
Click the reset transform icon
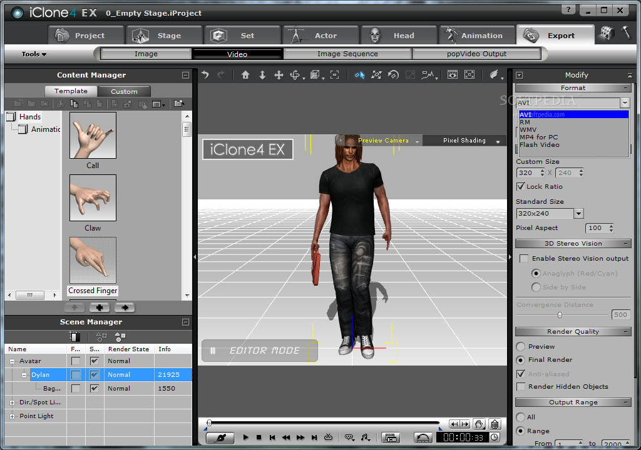[393, 75]
